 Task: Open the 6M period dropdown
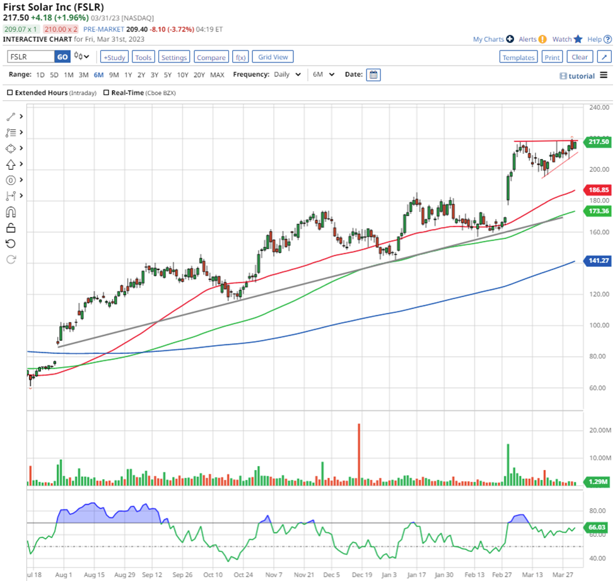click(x=324, y=74)
